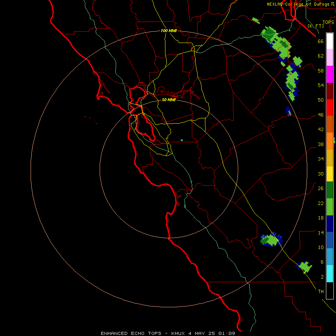The width and height of the screenshot is (336, 336).
Task: Click the legend value "30"
Action: pos(321,174)
